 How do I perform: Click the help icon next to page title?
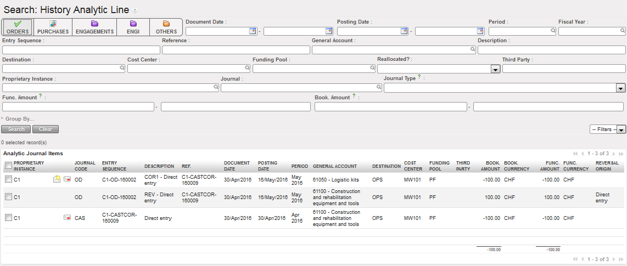pos(135,10)
